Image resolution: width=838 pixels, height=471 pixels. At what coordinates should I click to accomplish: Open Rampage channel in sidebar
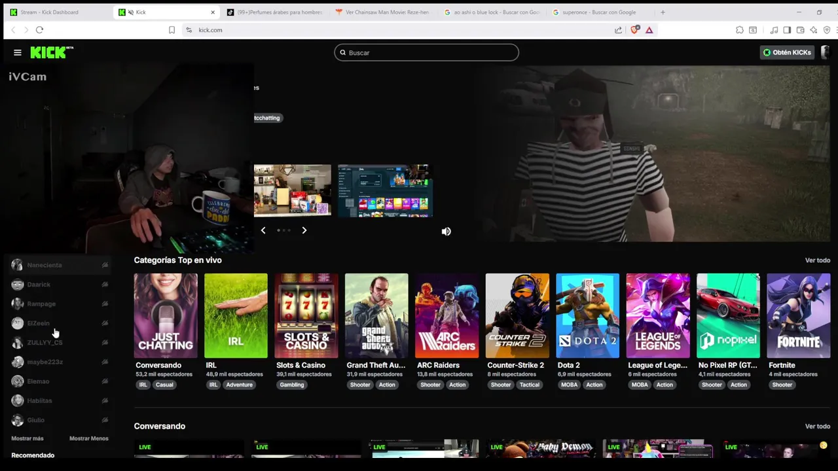[x=60, y=304]
